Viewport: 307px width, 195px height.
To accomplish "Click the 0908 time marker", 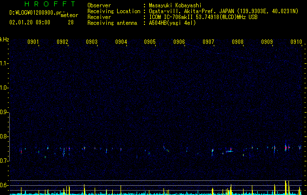I will coord(238,42).
